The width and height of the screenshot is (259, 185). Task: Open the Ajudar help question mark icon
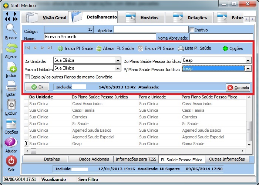pos(11,142)
